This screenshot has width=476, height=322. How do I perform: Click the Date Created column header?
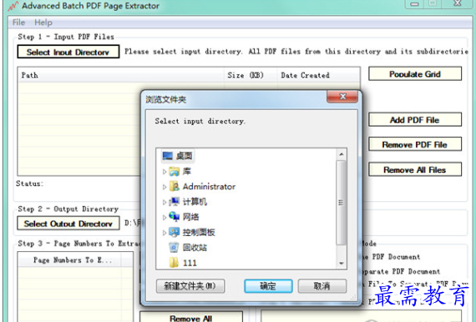coord(318,75)
